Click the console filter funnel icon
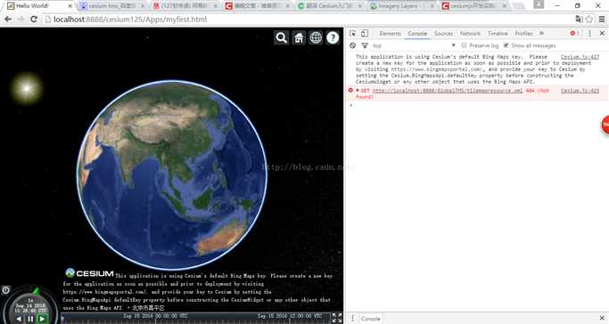This screenshot has width=609, height=324. [x=365, y=45]
